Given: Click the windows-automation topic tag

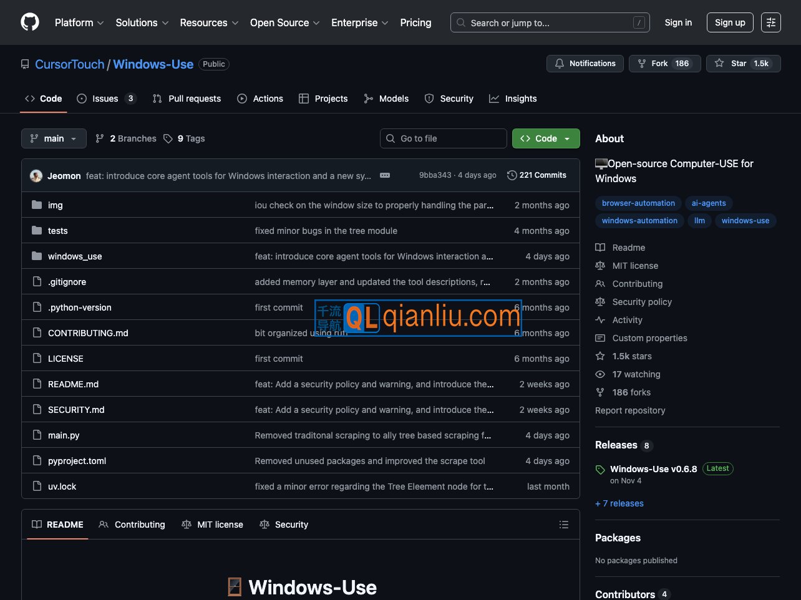Looking at the screenshot, I should (639, 221).
